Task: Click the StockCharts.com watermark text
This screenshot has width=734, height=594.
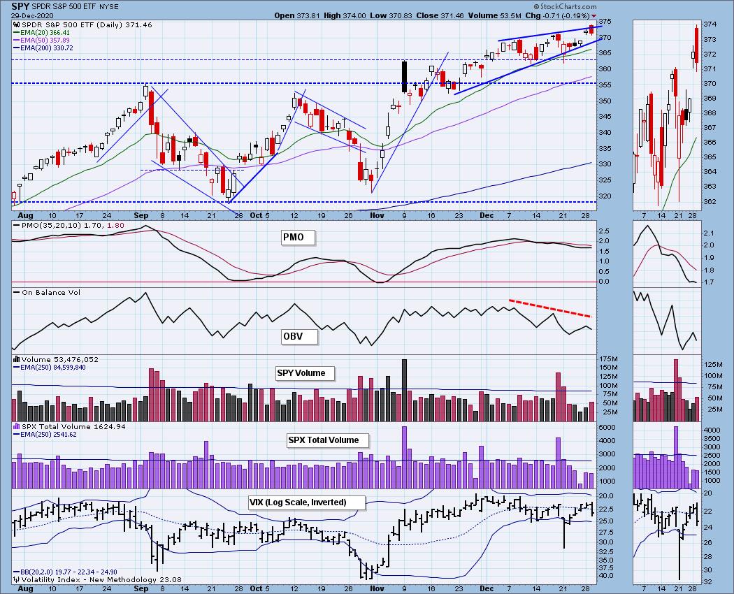Action: pos(565,6)
